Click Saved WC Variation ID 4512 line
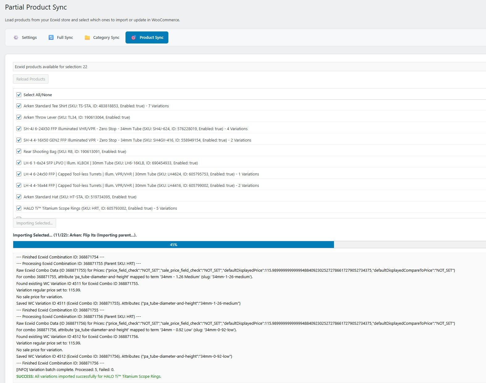486x383 pixels. click(x=124, y=356)
